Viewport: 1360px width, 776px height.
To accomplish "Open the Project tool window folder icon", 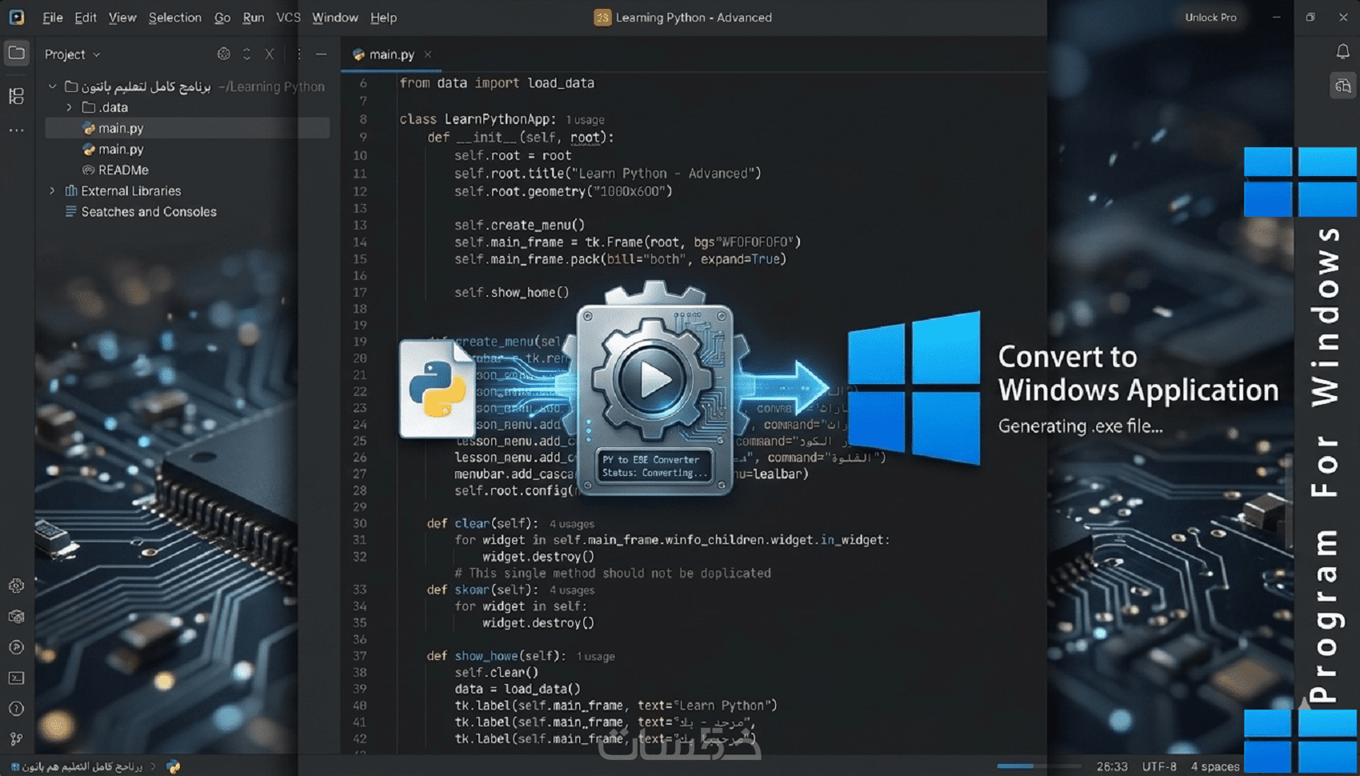I will [x=17, y=54].
